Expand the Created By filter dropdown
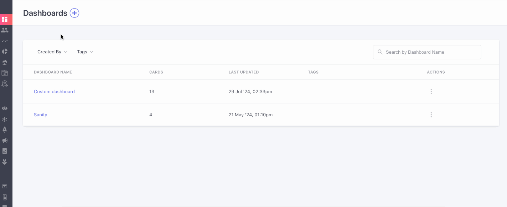Screen dimensions: 507x207 [x=52, y=52]
